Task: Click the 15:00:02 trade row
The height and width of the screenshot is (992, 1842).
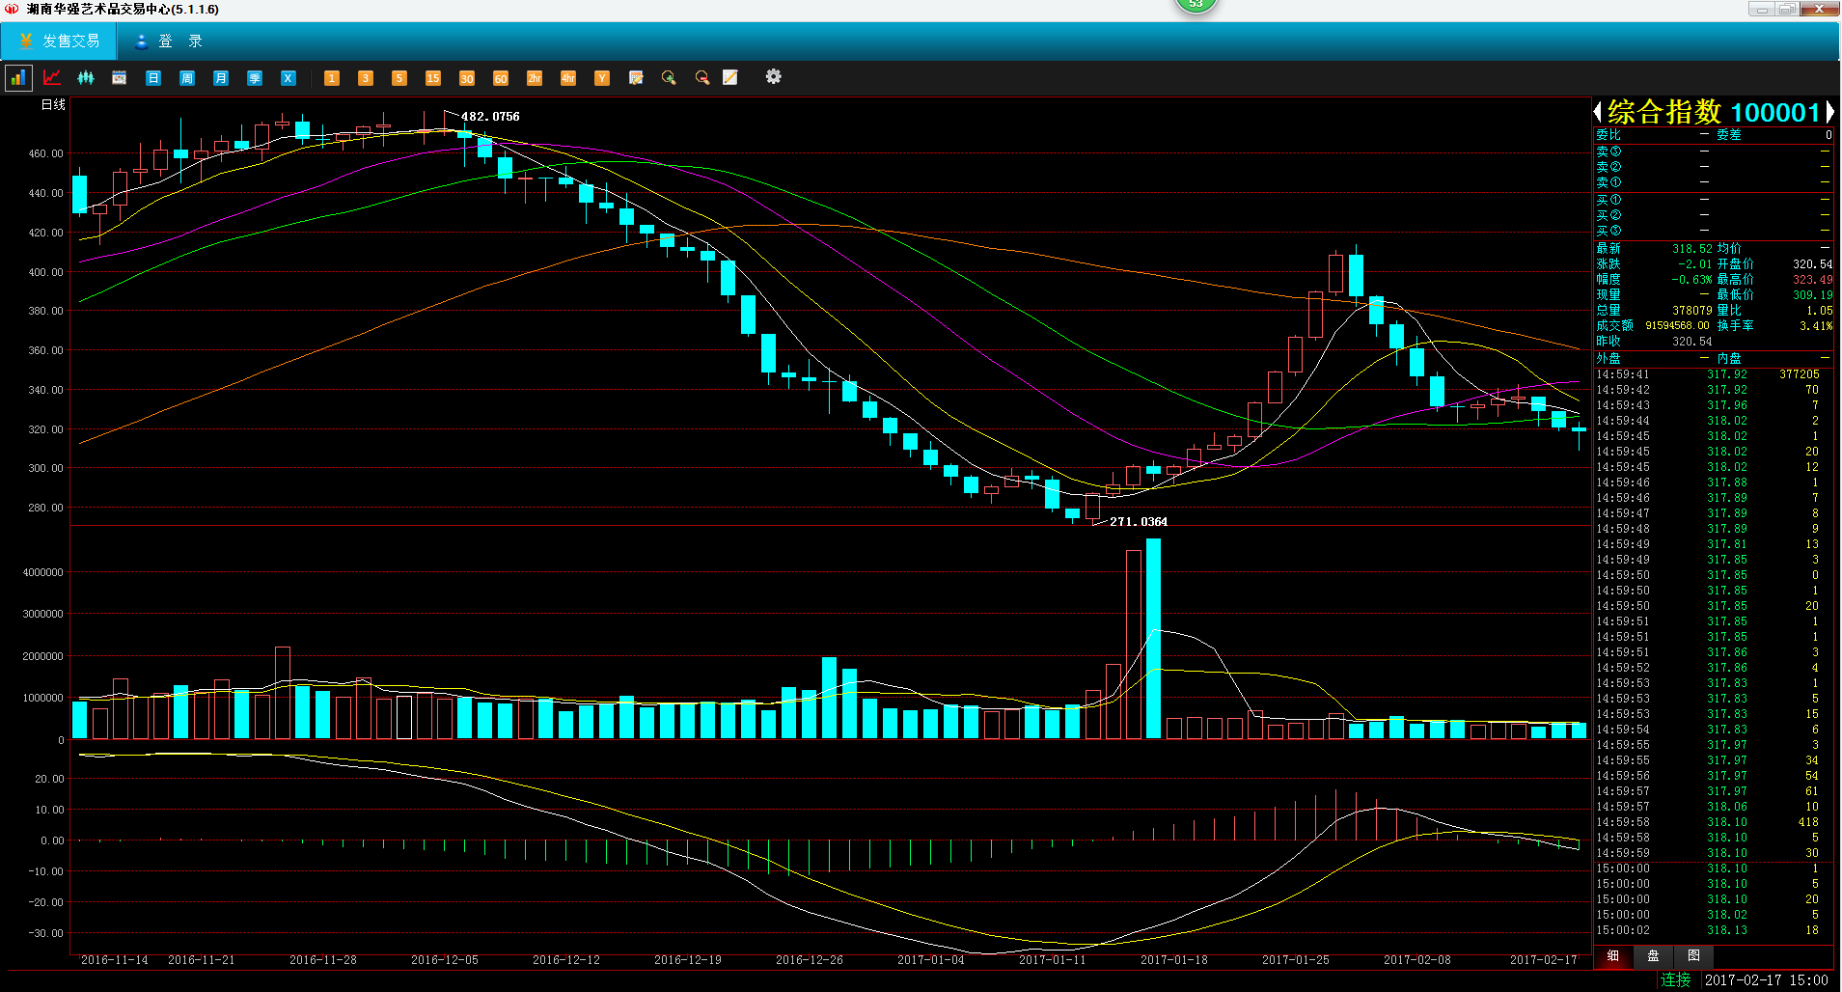Action: point(1713,930)
